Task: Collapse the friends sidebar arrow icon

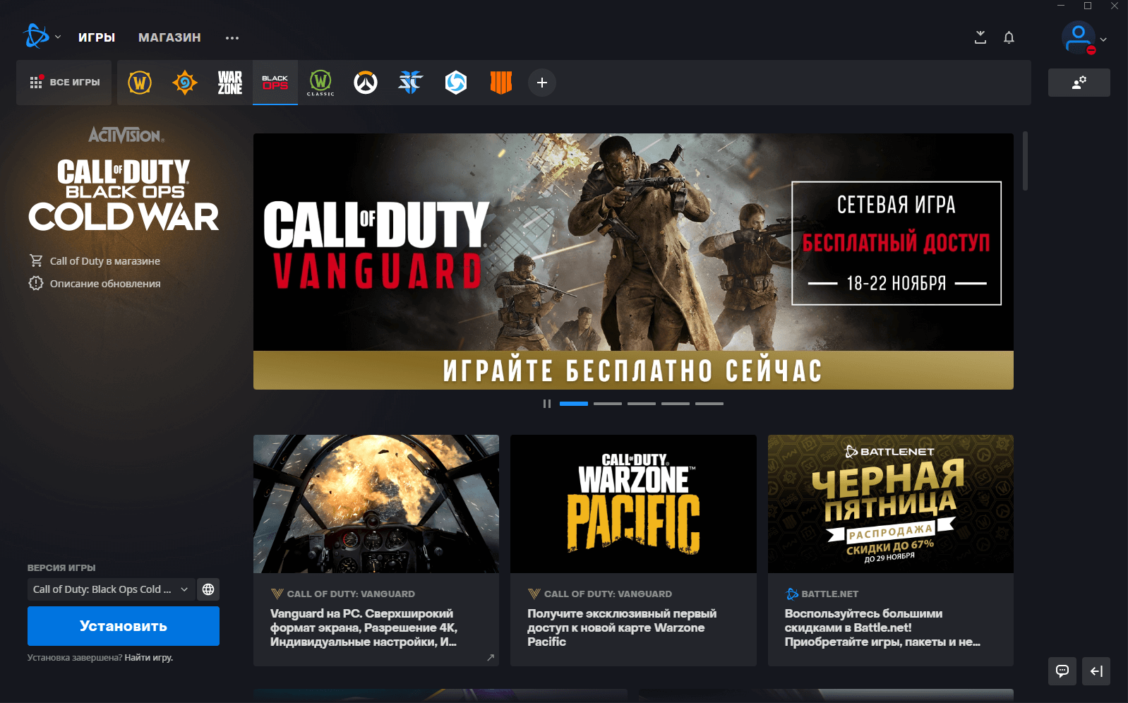Action: pyautogui.click(x=1096, y=671)
